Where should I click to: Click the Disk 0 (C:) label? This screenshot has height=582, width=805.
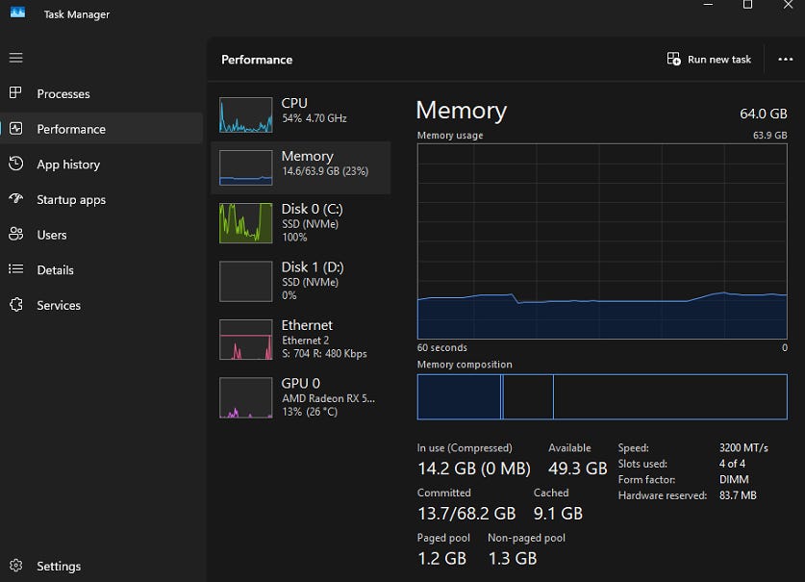point(313,209)
